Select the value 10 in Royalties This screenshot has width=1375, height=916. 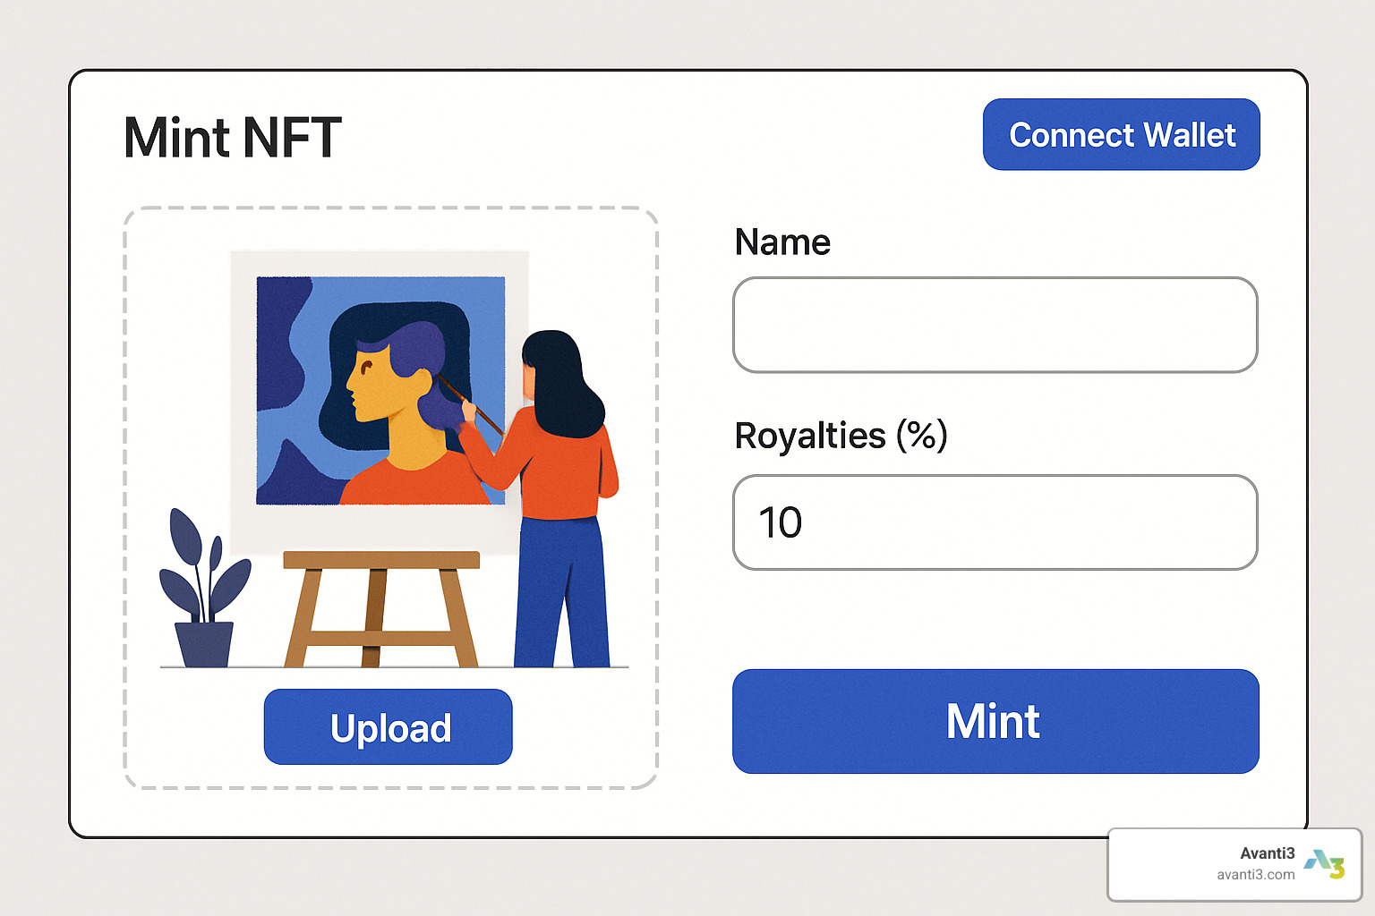coord(781,522)
